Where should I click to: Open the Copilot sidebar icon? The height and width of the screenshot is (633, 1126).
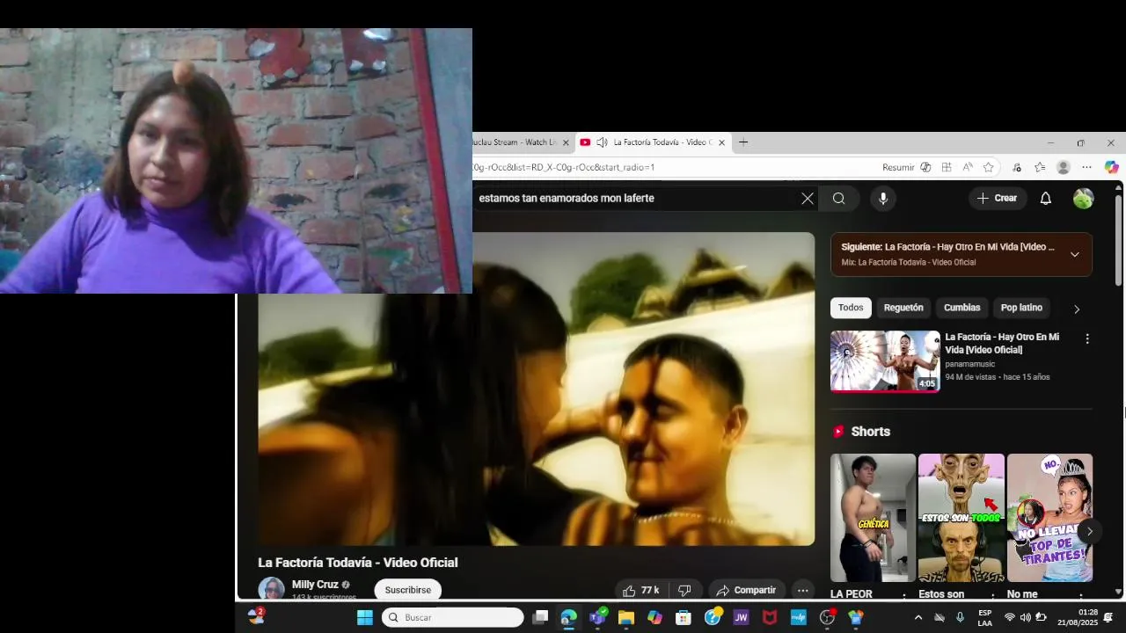pyautogui.click(x=1111, y=167)
